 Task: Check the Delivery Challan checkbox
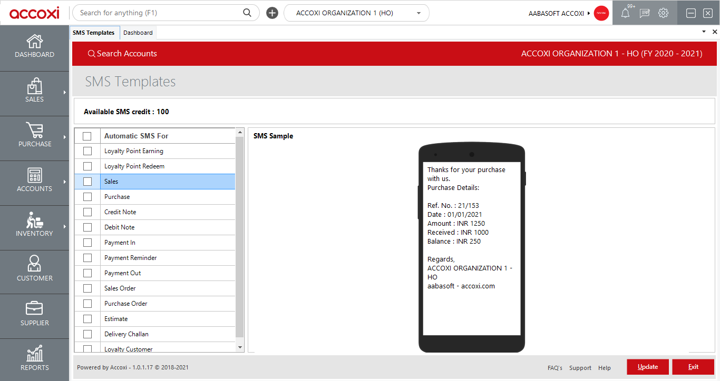point(87,334)
